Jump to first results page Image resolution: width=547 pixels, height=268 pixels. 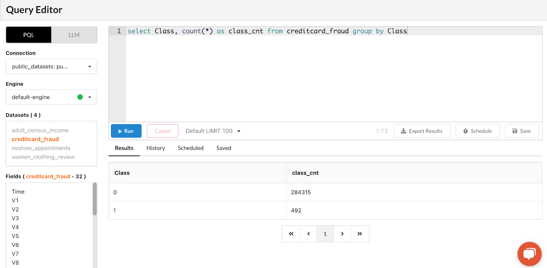[291, 234]
